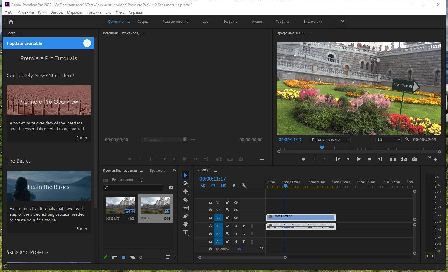Add marker in timeline panel
The image size is (448, 272).
[x=234, y=185]
